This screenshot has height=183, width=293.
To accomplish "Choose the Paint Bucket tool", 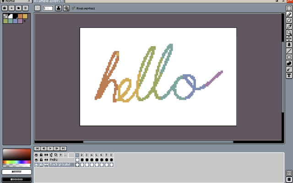I will (x=289, y=45).
